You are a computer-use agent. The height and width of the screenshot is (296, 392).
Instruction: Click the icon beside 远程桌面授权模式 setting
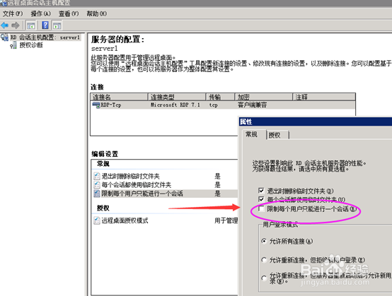pyautogui.click(x=97, y=220)
